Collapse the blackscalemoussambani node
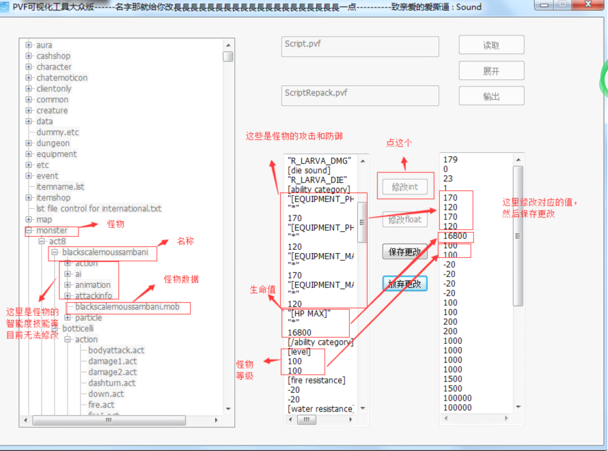 click(x=55, y=252)
